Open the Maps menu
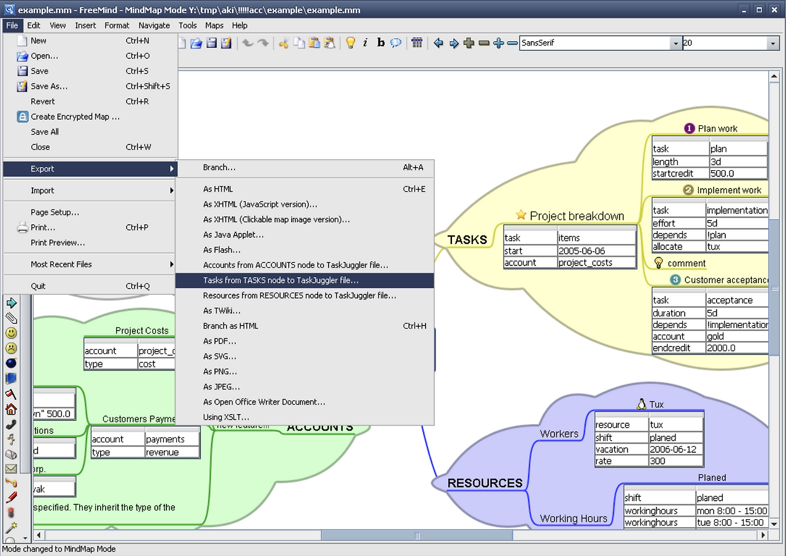The width and height of the screenshot is (786, 556). pyautogui.click(x=214, y=25)
